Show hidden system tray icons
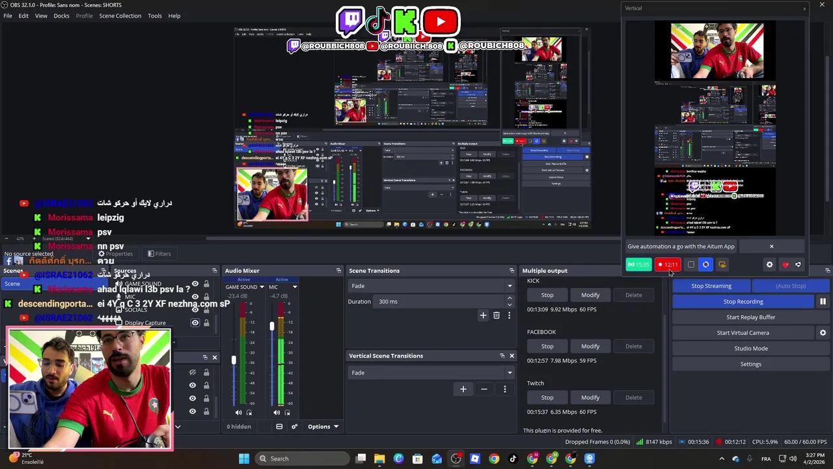Image resolution: width=833 pixels, height=469 pixels. 722,459
